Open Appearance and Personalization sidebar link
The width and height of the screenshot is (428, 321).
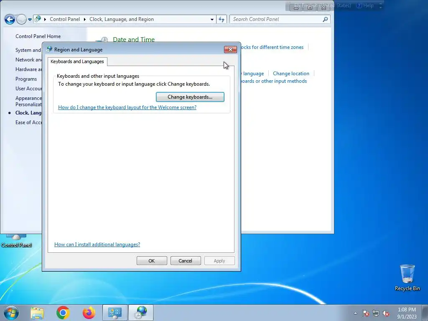point(28,101)
